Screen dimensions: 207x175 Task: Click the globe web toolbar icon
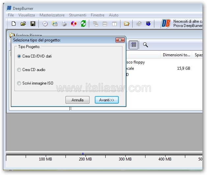pyautogui.click(x=148, y=24)
